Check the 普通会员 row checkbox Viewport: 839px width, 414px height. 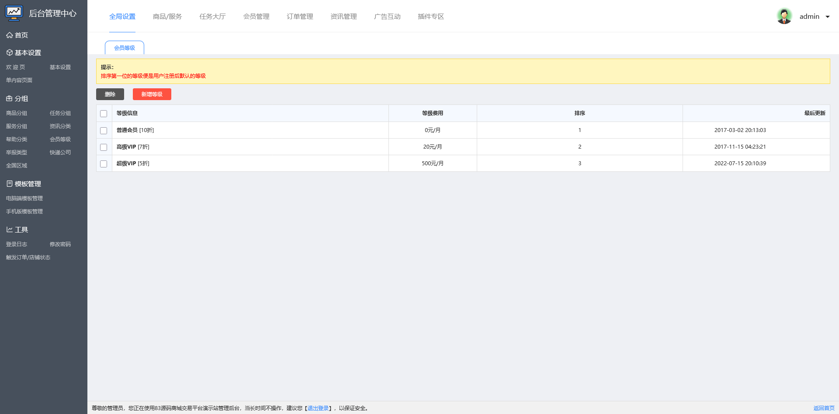(104, 131)
